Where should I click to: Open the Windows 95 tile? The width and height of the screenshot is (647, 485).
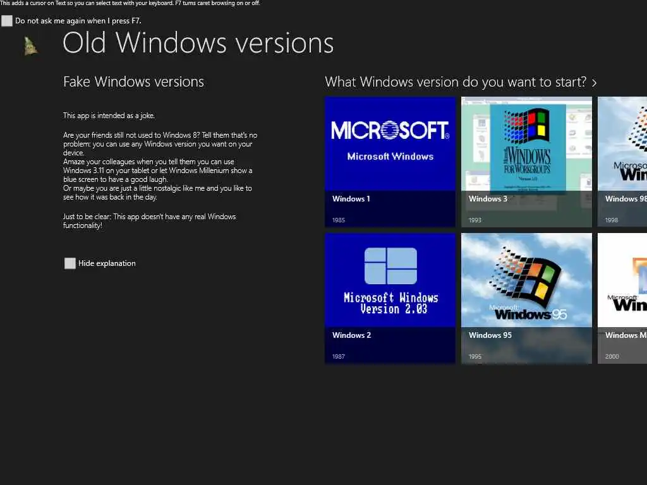526,298
